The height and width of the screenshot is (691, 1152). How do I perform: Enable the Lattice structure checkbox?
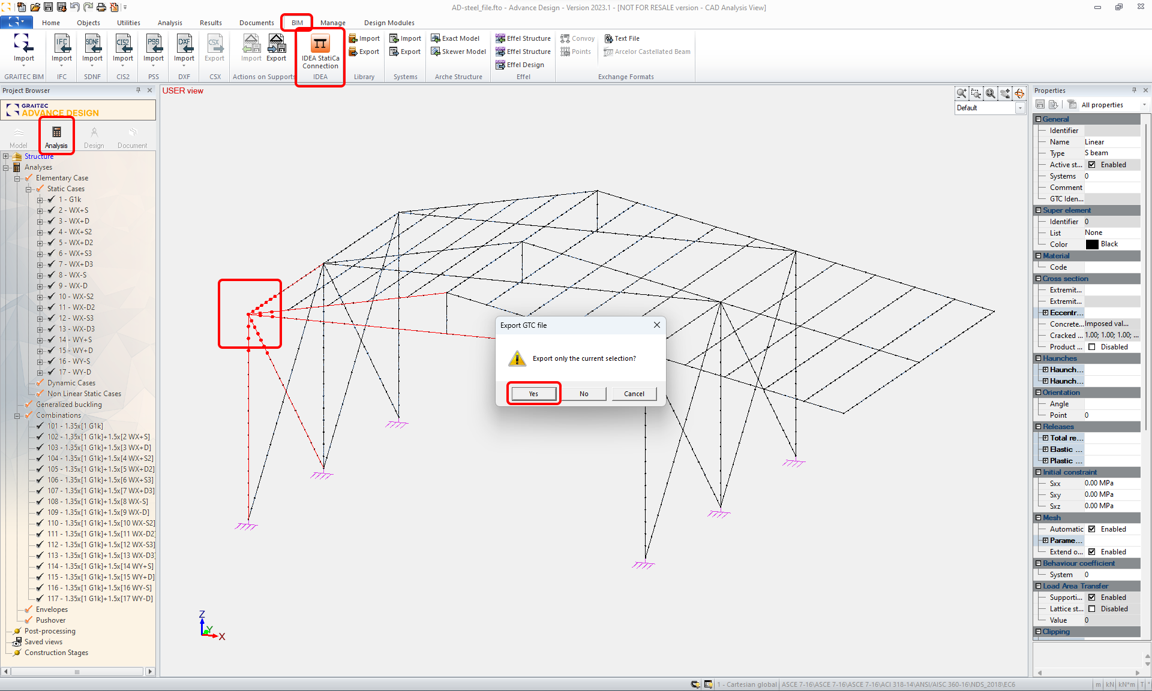coord(1092,609)
